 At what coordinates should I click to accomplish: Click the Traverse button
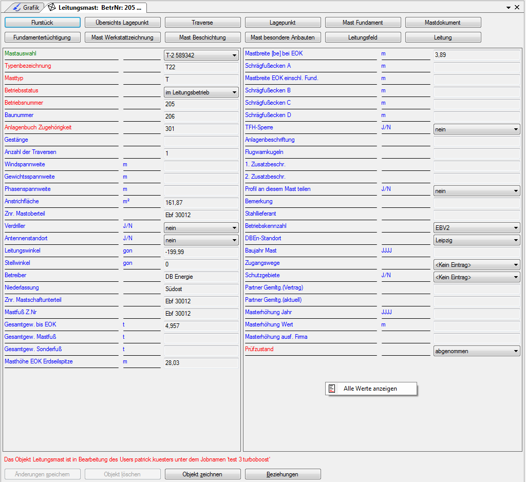[x=202, y=23]
